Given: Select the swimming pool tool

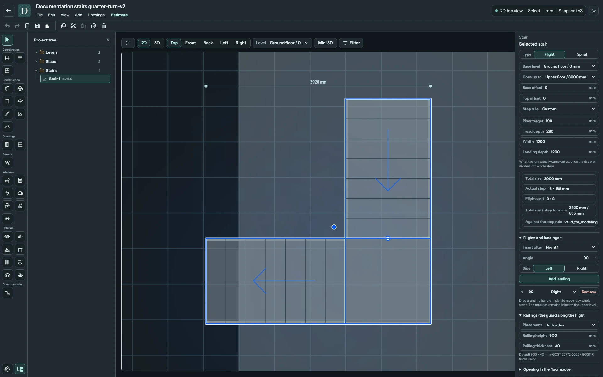Looking at the screenshot, I should [x=7, y=249].
